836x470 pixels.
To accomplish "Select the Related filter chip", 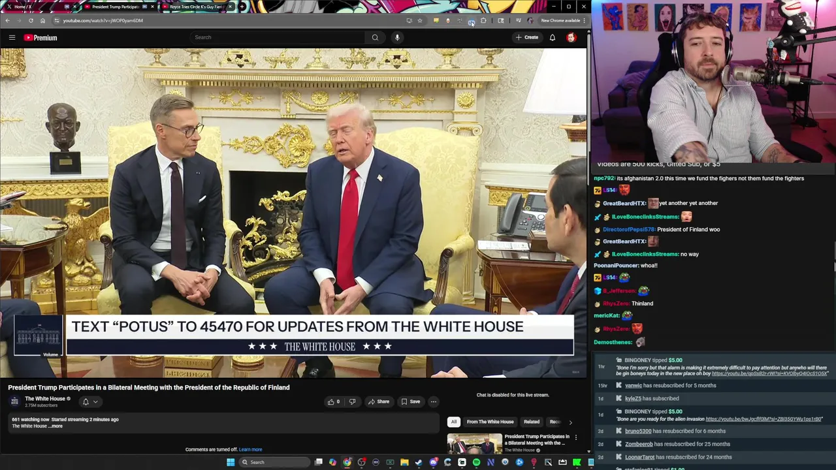I will tap(532, 422).
